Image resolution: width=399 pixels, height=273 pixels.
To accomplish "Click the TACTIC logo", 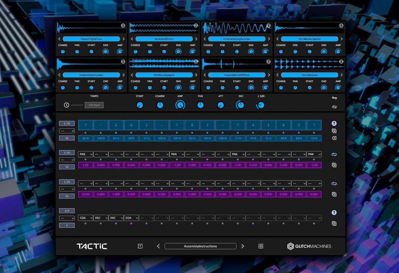I will (92, 246).
